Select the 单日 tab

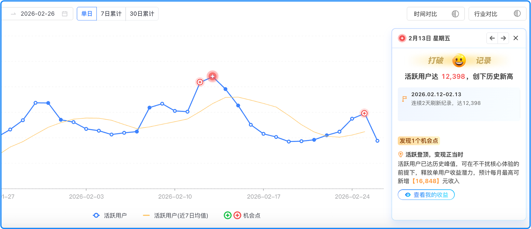pyautogui.click(x=87, y=14)
